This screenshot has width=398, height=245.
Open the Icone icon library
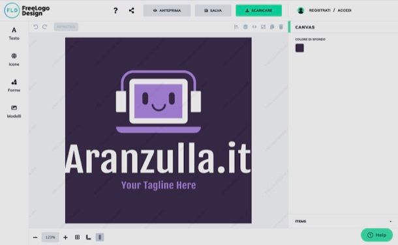click(14, 59)
